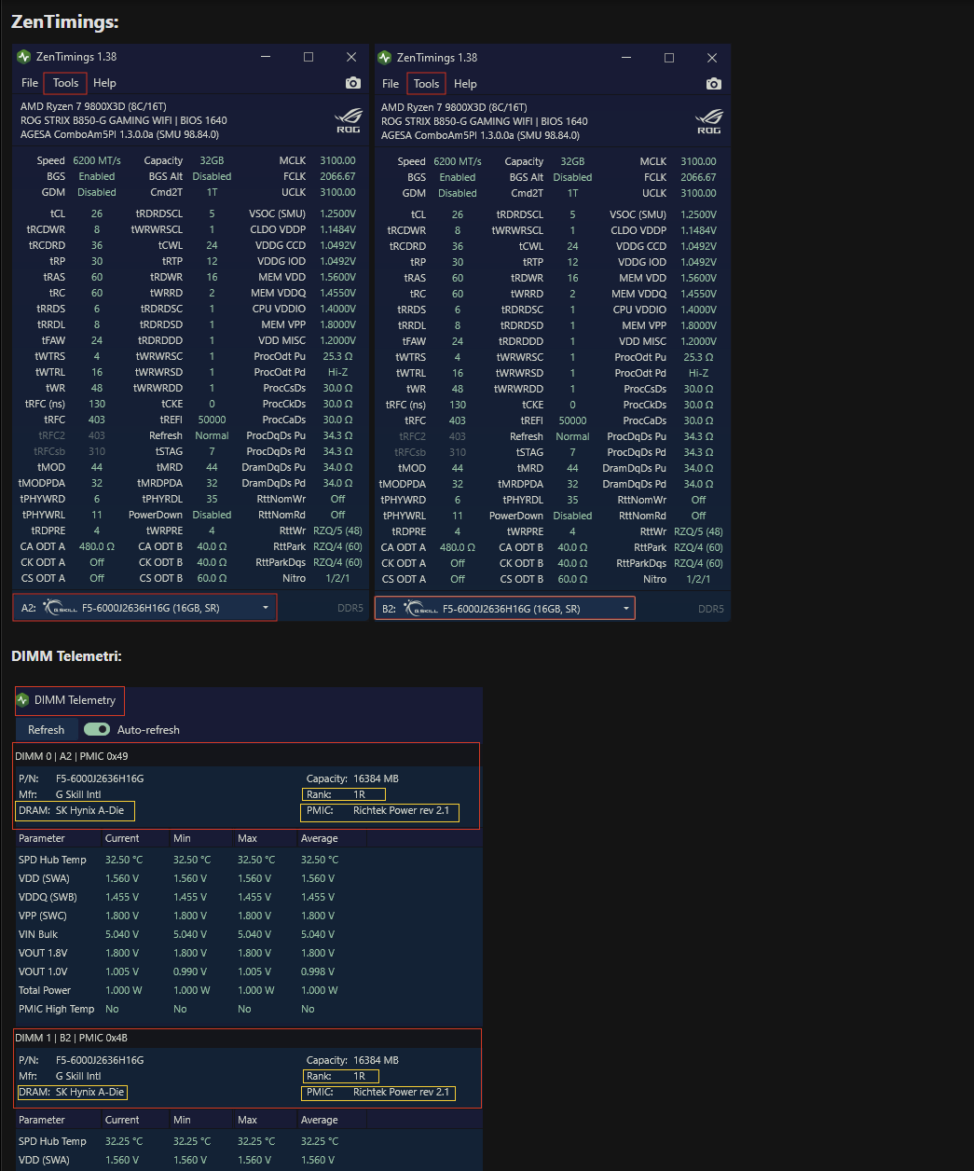Click the G.Skill logo in the A2 module selector
974x1171 pixels.
[61, 608]
